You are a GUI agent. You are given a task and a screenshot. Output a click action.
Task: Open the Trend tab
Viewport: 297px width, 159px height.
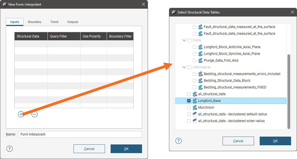[x=54, y=22]
